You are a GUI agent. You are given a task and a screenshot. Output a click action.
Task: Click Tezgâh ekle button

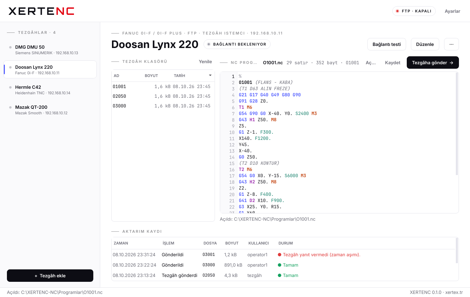50,276
